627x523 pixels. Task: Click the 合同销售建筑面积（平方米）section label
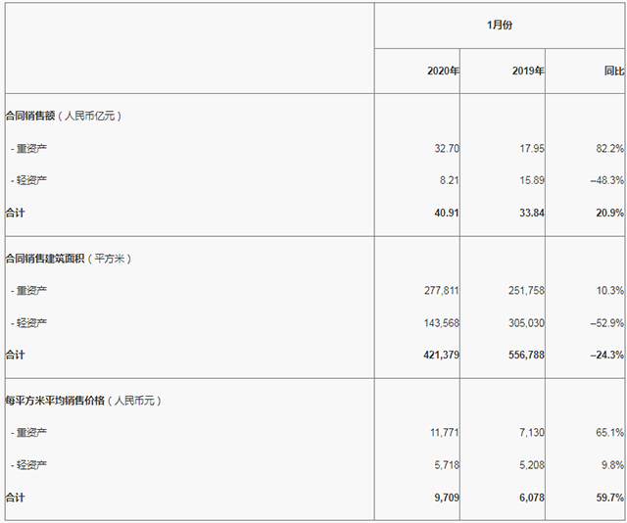tap(69, 259)
